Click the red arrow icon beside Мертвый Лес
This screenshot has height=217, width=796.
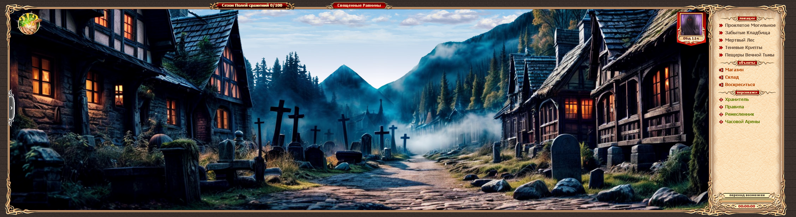point(721,40)
